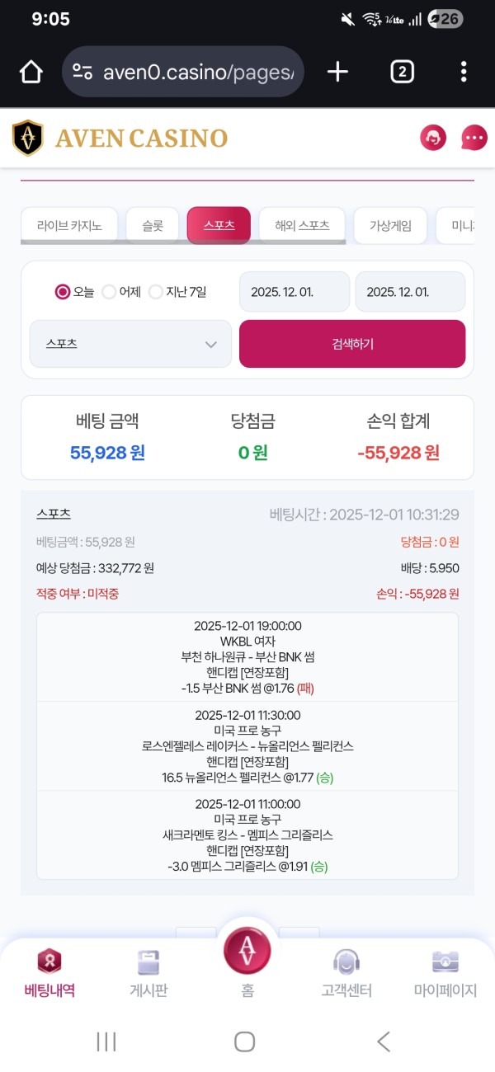Select the 오늘 radio button

click(62, 292)
